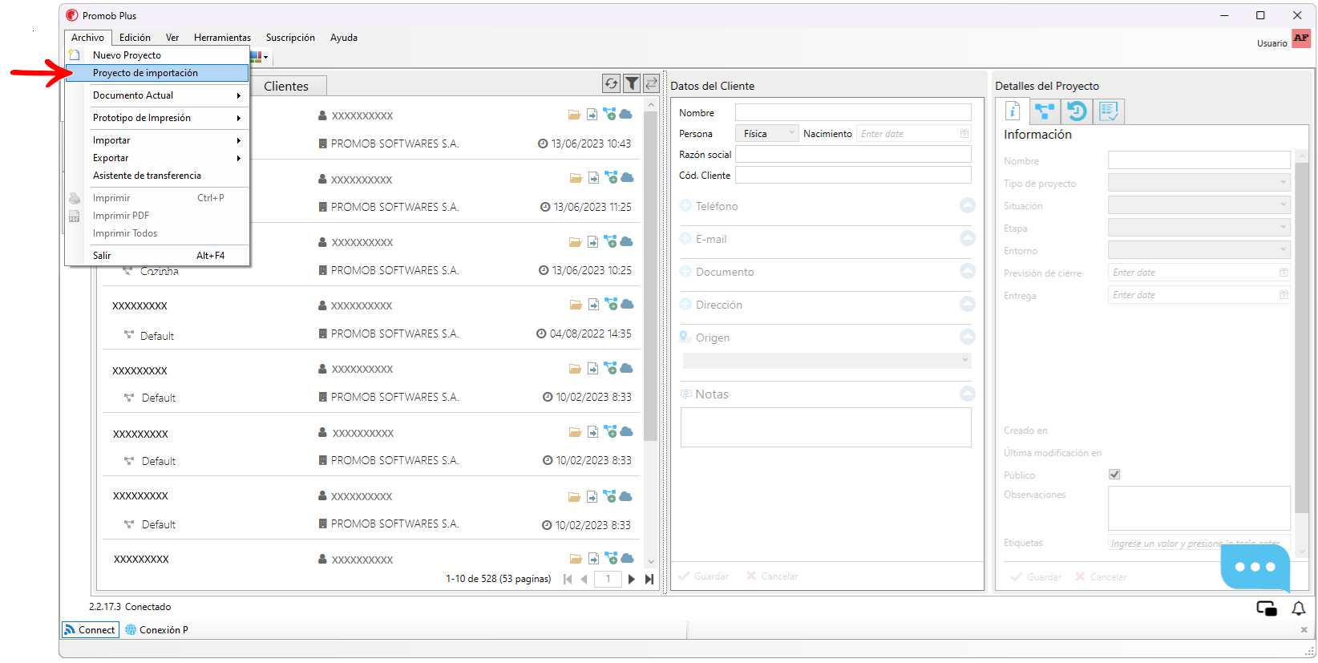This screenshot has height=663, width=1318.
Task: Open the environments tree tab in Detalles del Proyecto
Action: click(1045, 111)
